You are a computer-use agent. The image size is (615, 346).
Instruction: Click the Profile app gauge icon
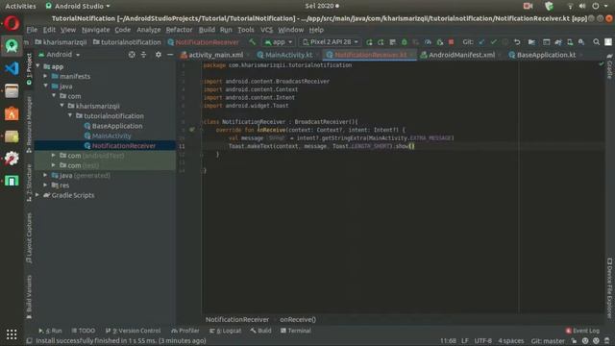[x=428, y=42]
